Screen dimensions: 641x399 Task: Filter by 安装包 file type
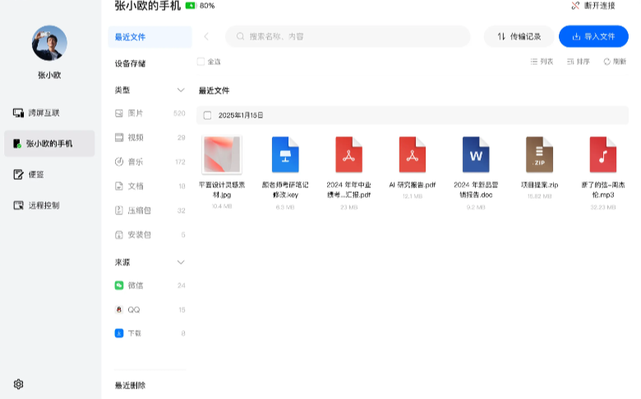[150, 235]
